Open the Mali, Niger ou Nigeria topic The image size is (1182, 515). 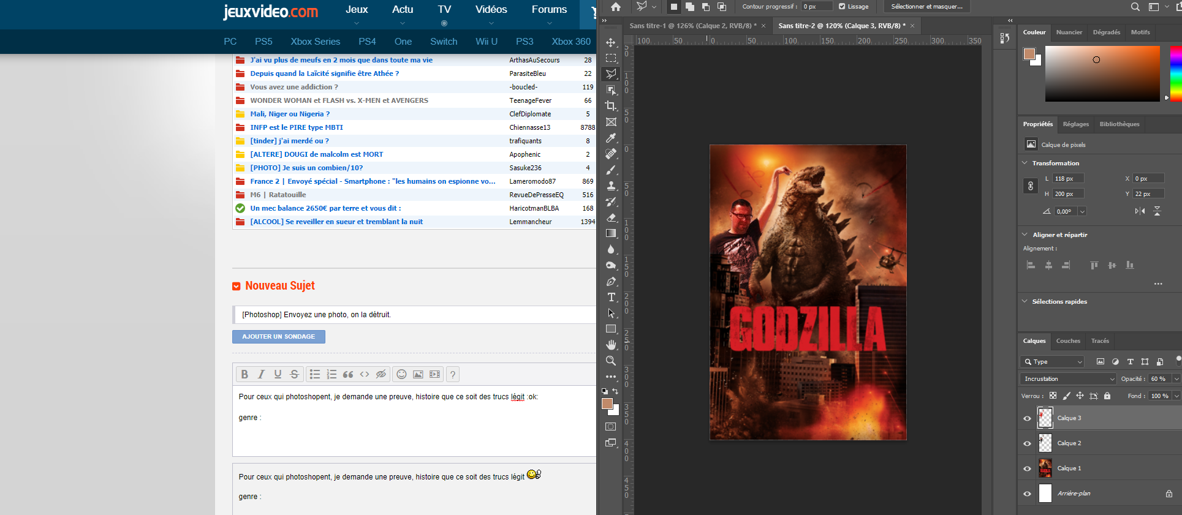290,114
